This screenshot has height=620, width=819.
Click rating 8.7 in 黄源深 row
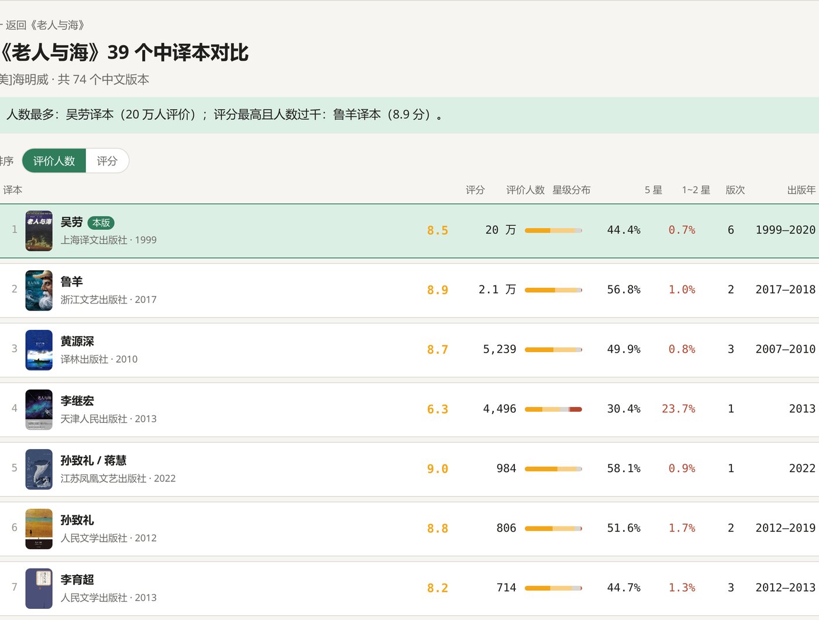pyautogui.click(x=438, y=350)
